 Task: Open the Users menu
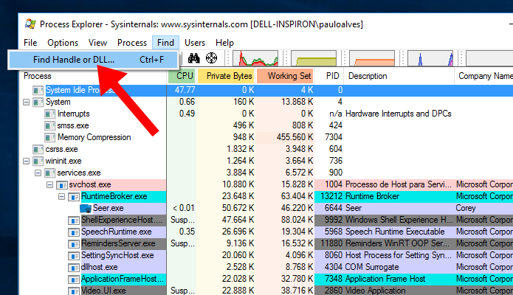click(195, 43)
